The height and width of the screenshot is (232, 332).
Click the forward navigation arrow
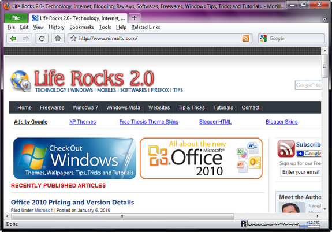[x=26, y=38]
